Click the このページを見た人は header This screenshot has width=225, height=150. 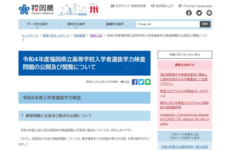185,136
